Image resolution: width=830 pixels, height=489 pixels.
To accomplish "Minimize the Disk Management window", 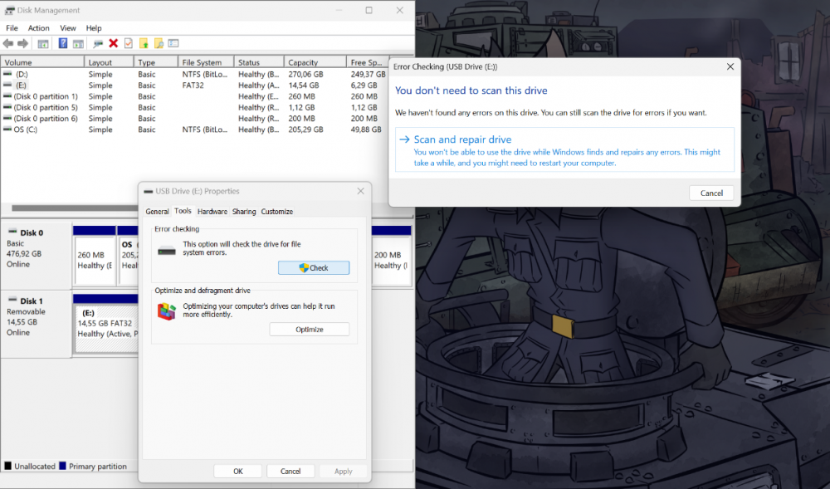I will pyautogui.click(x=339, y=10).
